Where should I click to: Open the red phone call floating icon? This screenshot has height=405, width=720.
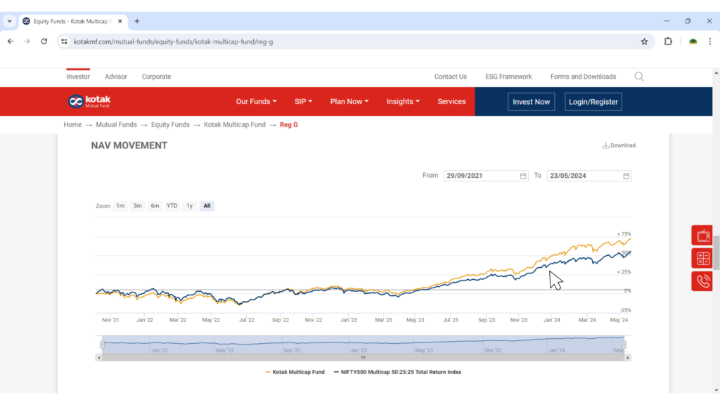pos(702,281)
